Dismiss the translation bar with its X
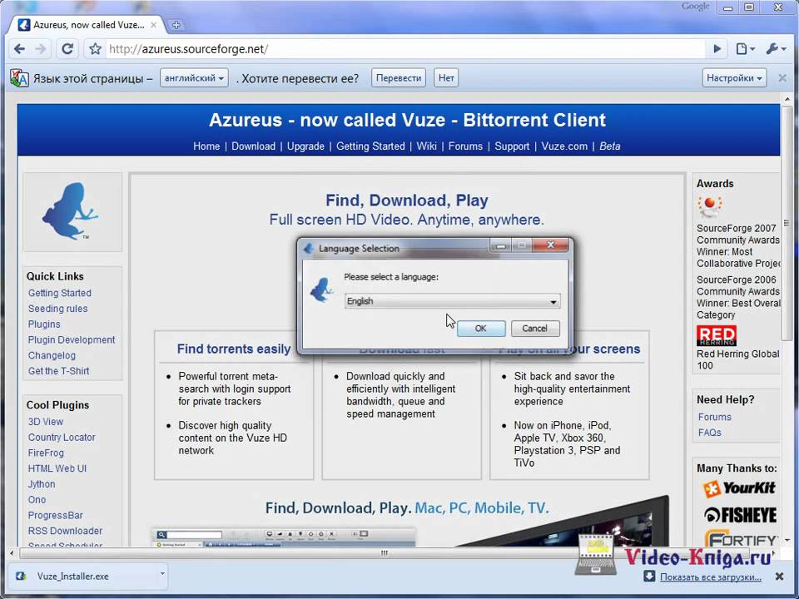The width and height of the screenshot is (799, 599). (782, 78)
